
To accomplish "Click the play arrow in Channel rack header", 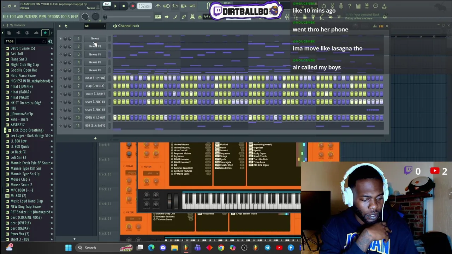I will 60,26.
